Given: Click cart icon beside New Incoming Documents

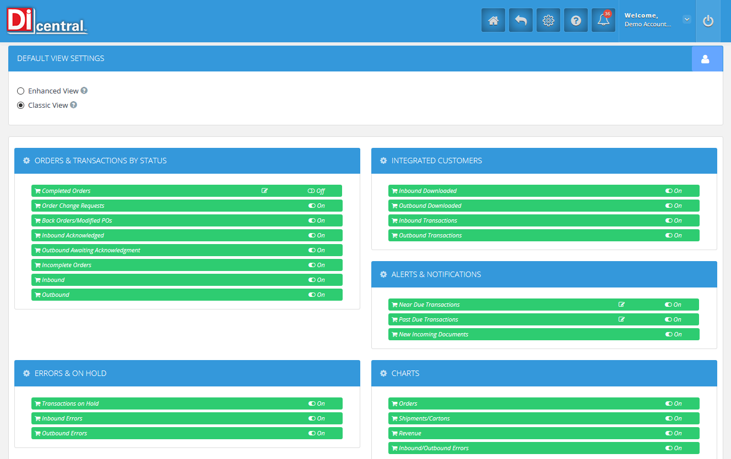Looking at the screenshot, I should click(394, 334).
